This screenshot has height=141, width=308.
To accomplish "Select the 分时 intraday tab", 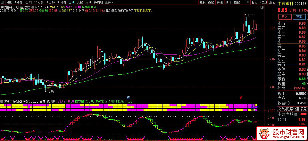I will click(9, 2).
